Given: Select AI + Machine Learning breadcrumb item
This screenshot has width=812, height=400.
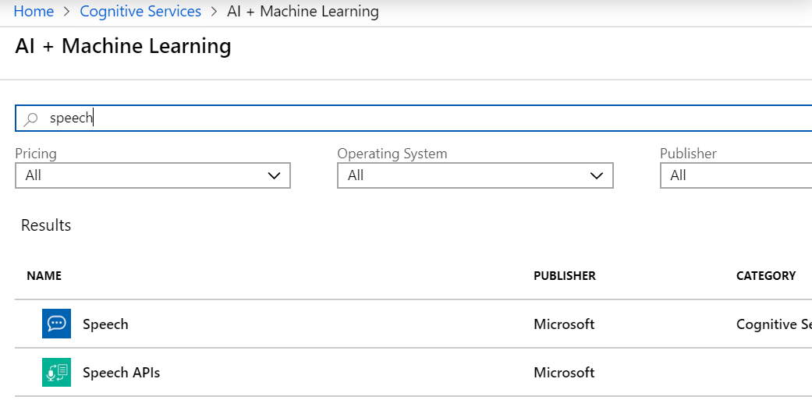Looking at the screenshot, I should click(x=303, y=12).
